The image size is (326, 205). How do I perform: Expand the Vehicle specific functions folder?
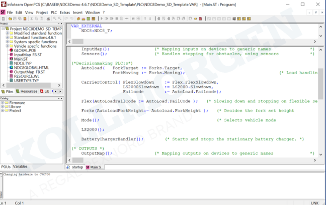[7, 46]
